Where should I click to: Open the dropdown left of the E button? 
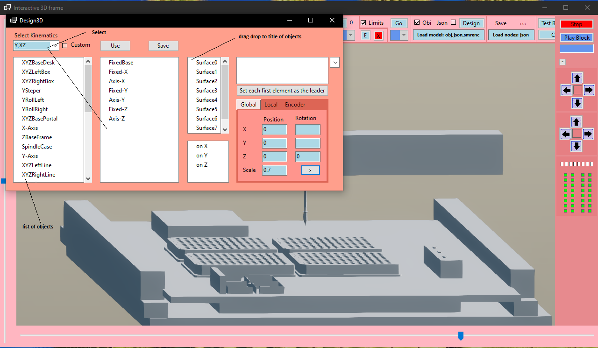point(350,36)
